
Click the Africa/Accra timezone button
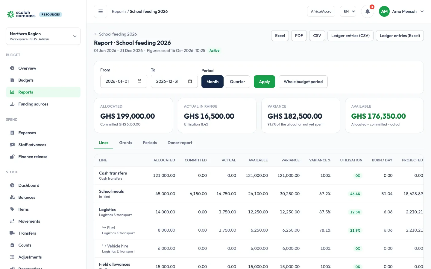(x=321, y=11)
